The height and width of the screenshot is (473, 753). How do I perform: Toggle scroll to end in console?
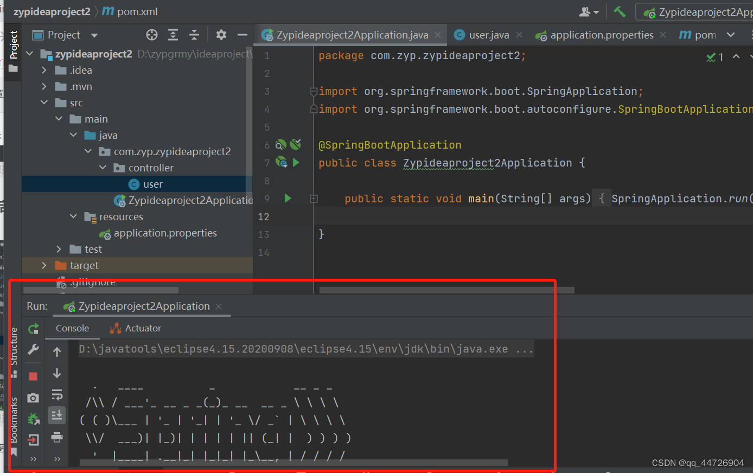[x=57, y=416]
